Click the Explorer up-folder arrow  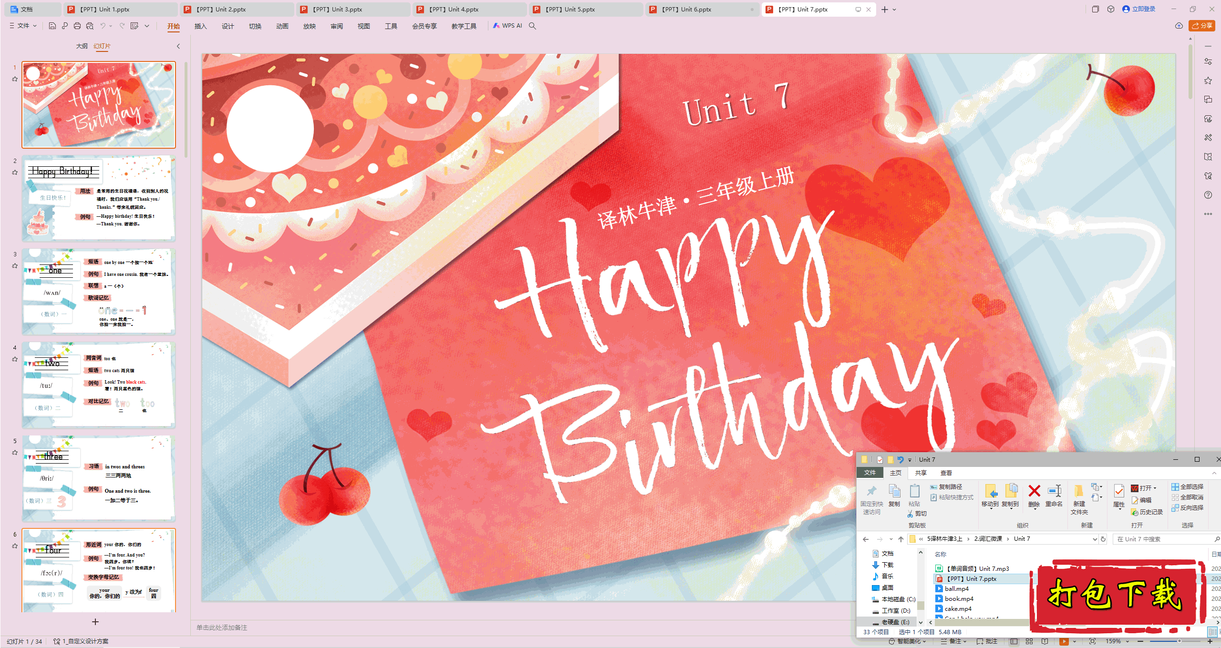(x=900, y=539)
